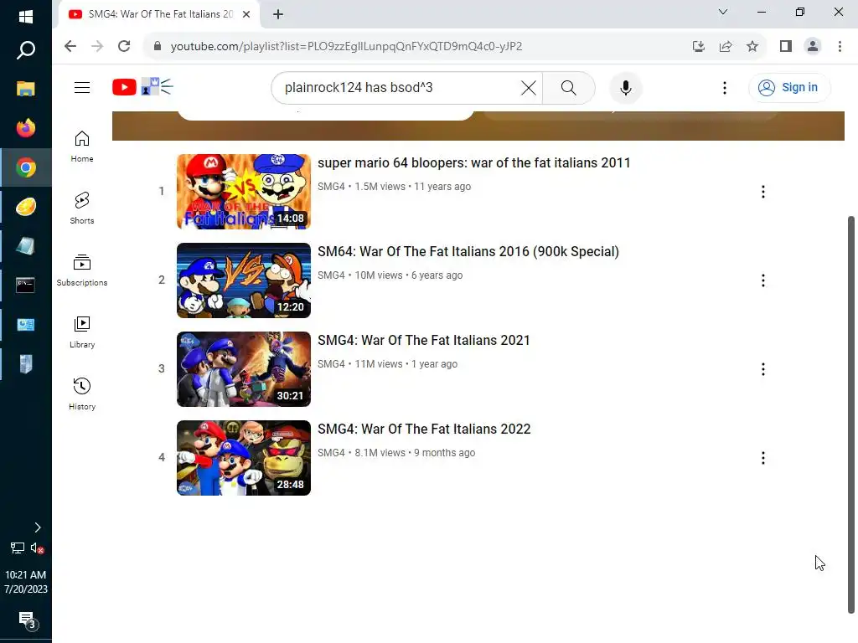Open the Windows Start menu

[26, 17]
